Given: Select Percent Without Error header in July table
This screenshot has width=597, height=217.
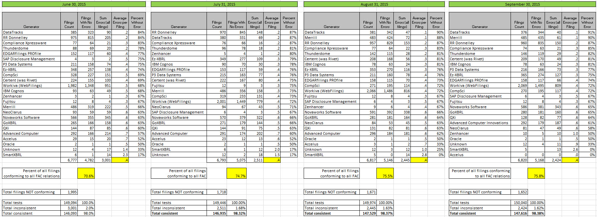Looking at the screenshot, I should coord(289,21).
